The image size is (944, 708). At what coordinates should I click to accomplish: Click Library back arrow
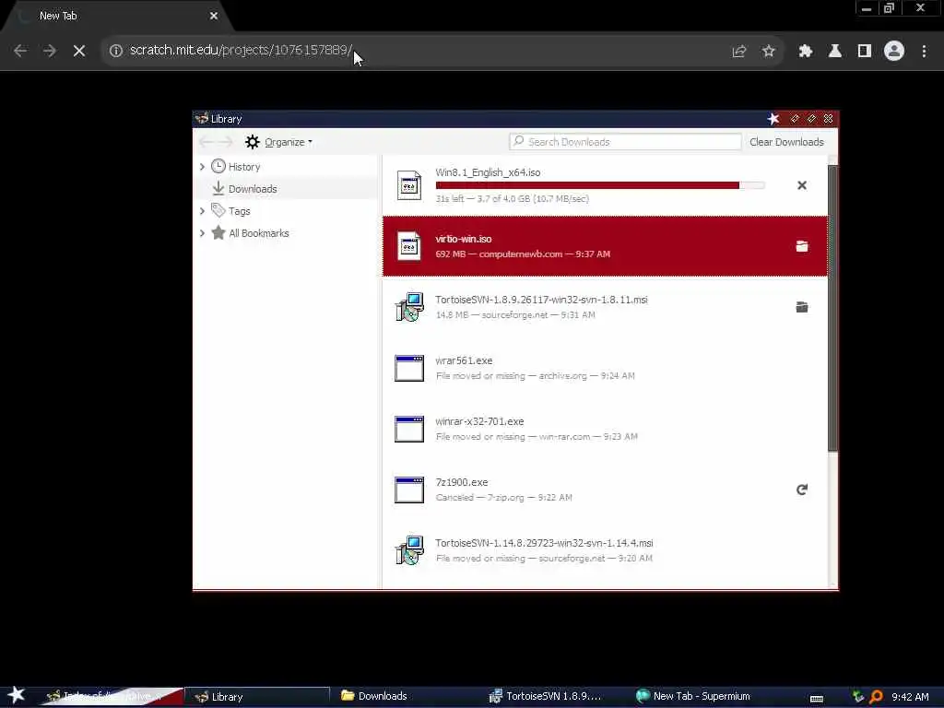coord(206,142)
